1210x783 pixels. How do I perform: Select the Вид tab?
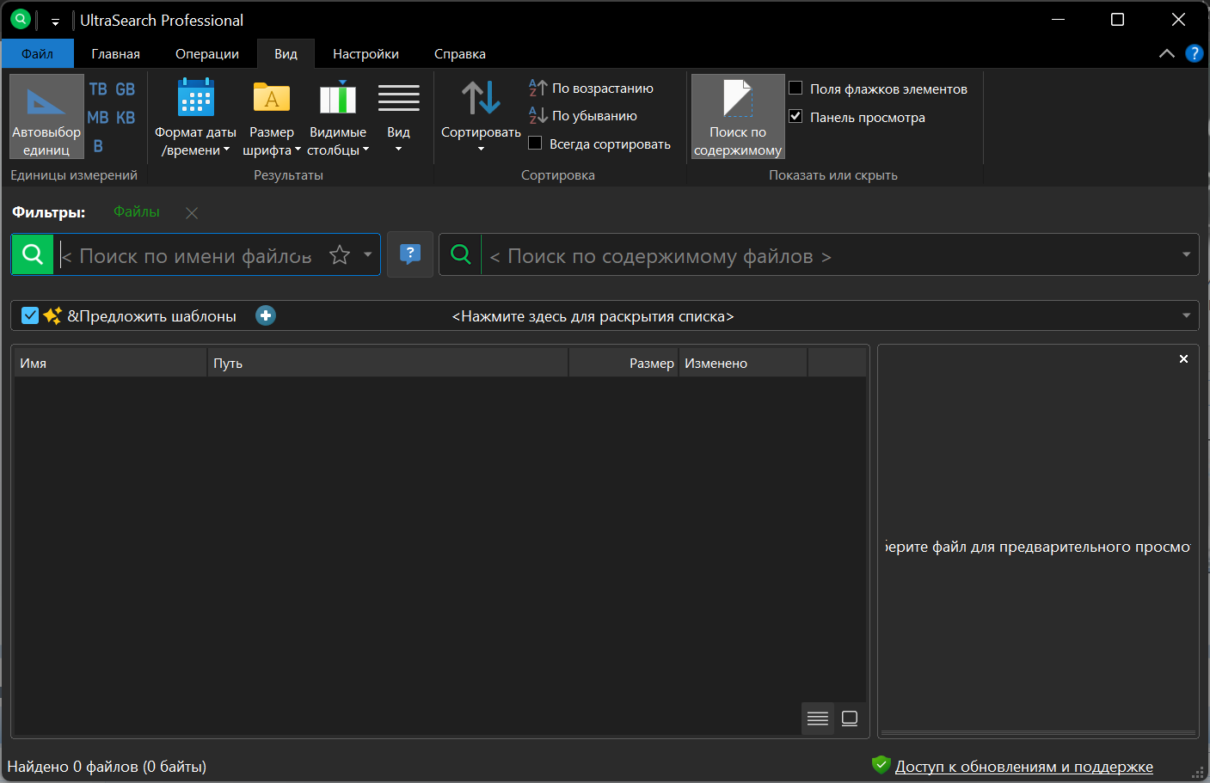(286, 53)
